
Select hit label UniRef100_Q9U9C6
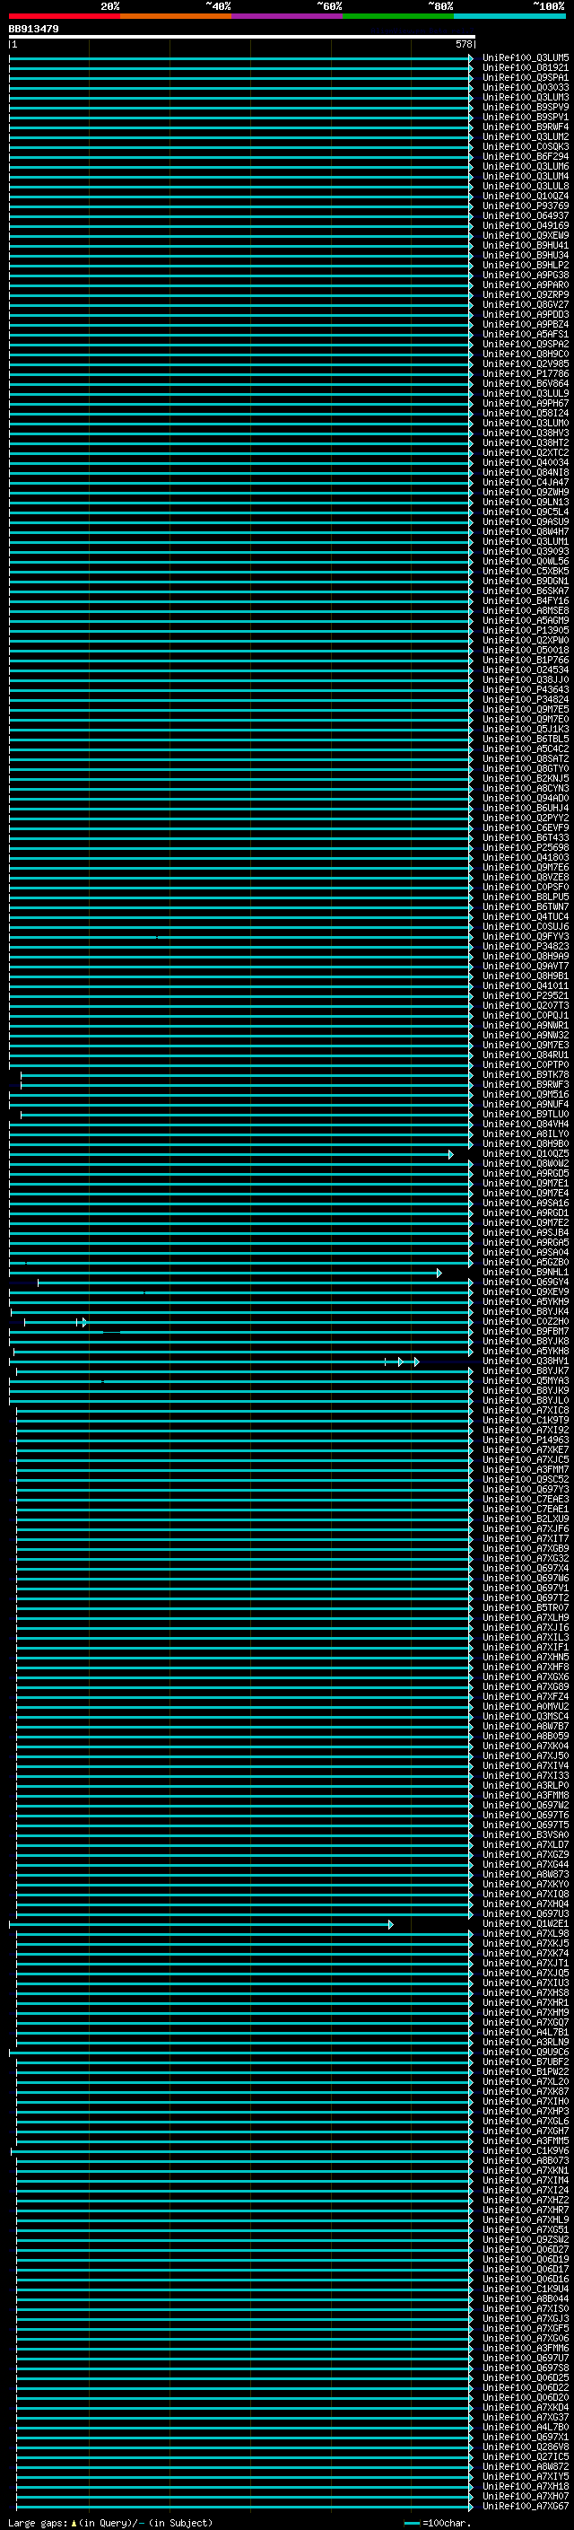(525, 2053)
